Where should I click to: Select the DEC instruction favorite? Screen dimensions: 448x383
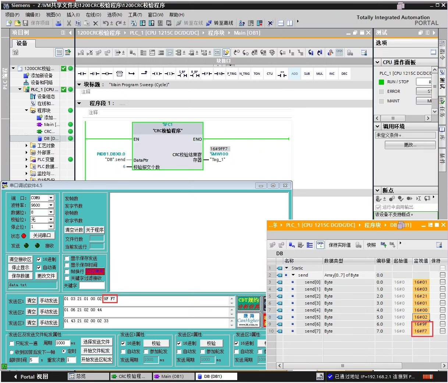[344, 74]
